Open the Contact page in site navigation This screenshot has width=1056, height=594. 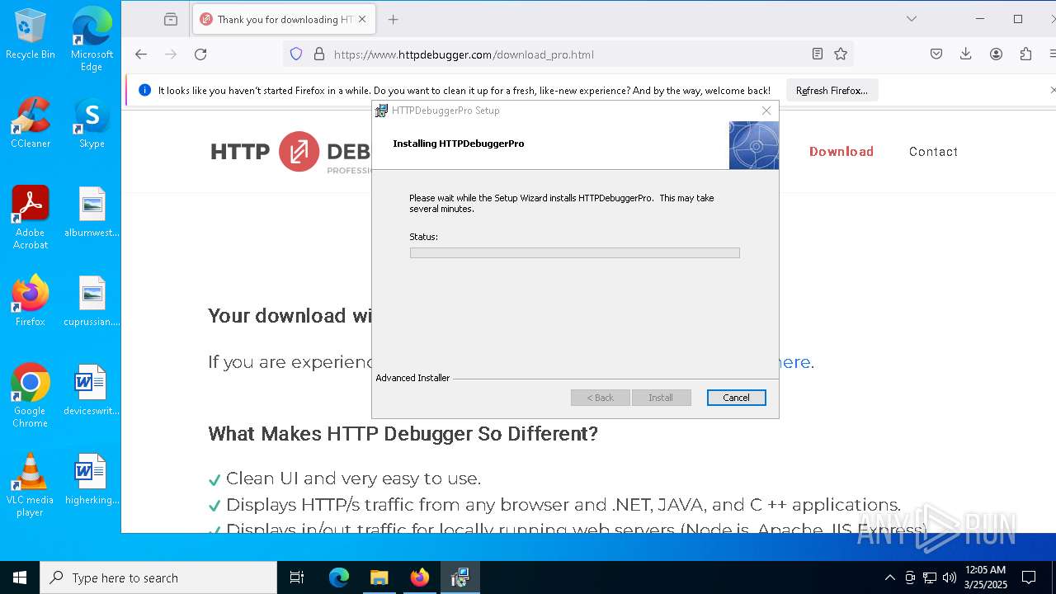pyautogui.click(x=933, y=152)
